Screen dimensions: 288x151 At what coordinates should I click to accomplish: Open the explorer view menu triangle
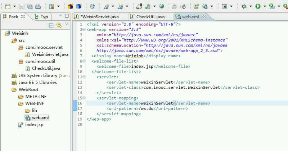pyautogui.click(x=67, y=24)
